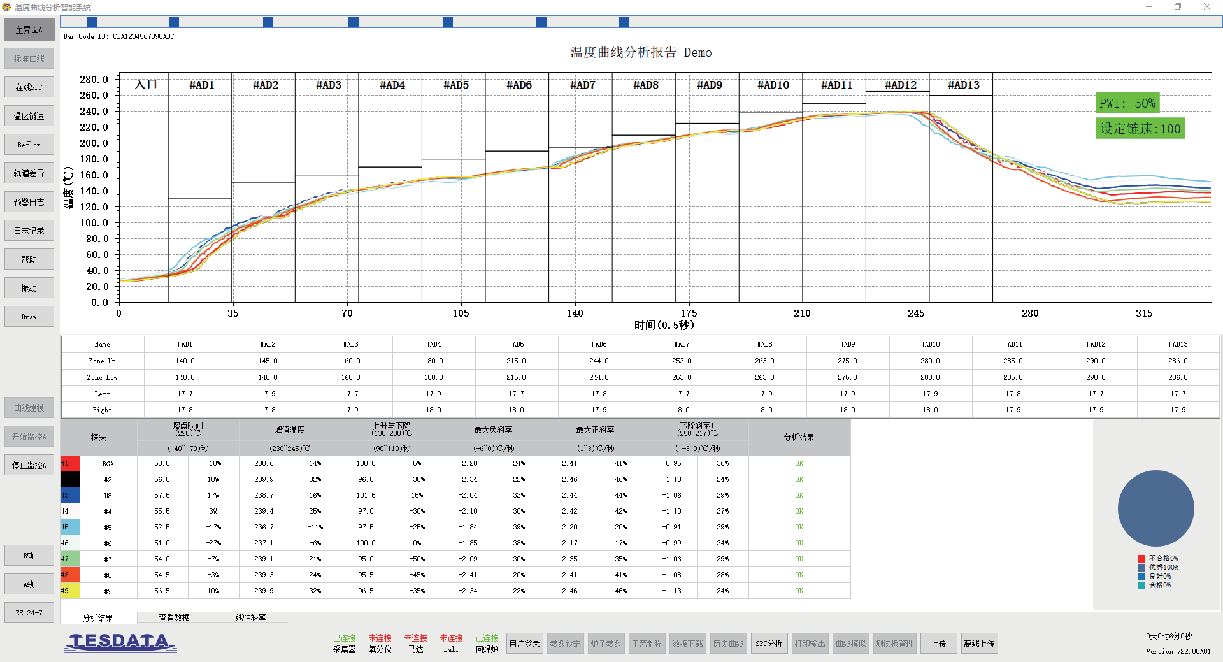The image size is (1223, 662).
Task: Click the green PWI:-50% indicator
Action: coord(1127,103)
